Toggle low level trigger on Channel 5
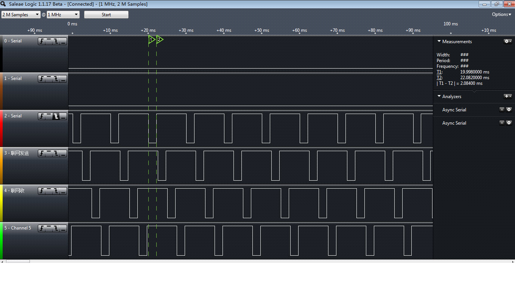Screen dimensions: 515x303 63,228
